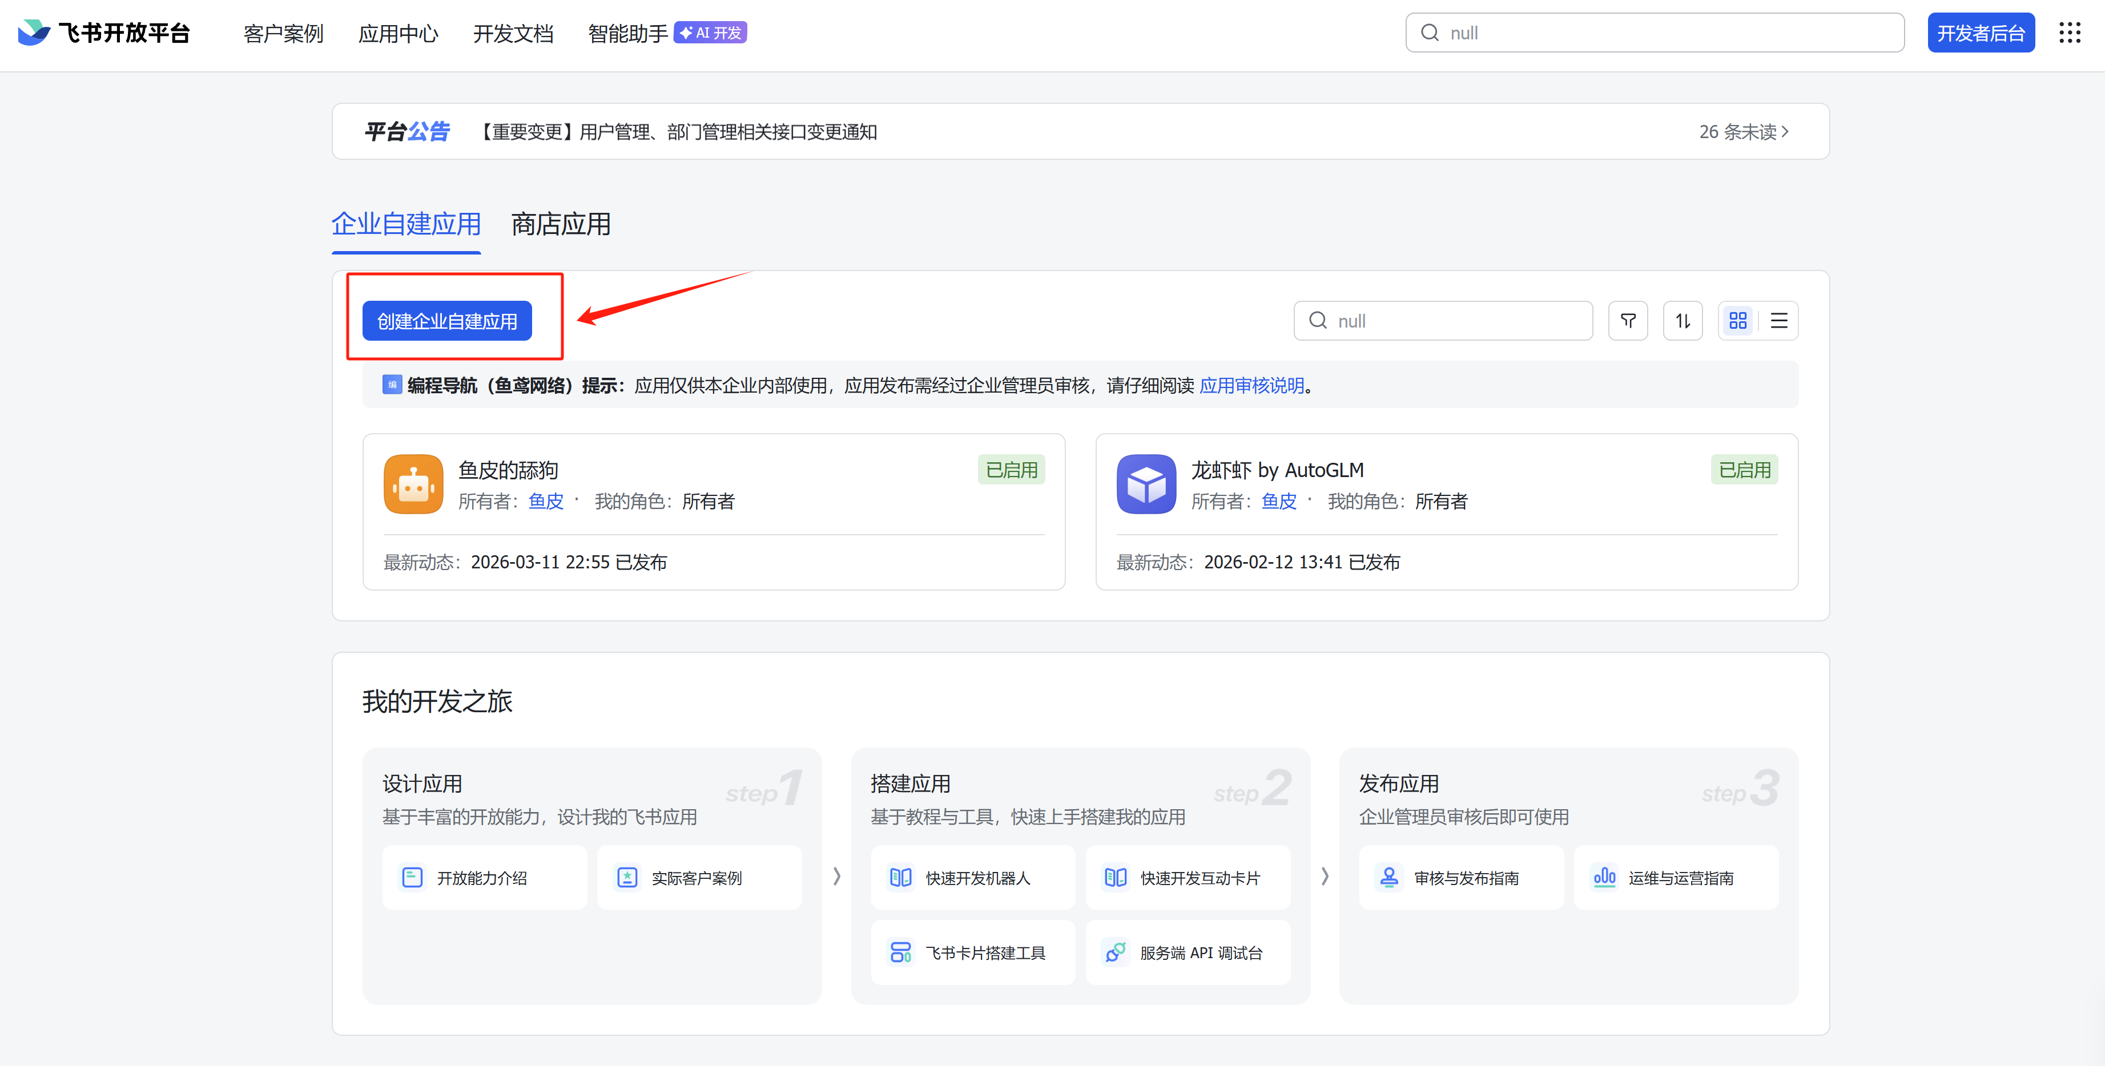
Task: Open the 开发文档 menu item
Action: coord(513,34)
